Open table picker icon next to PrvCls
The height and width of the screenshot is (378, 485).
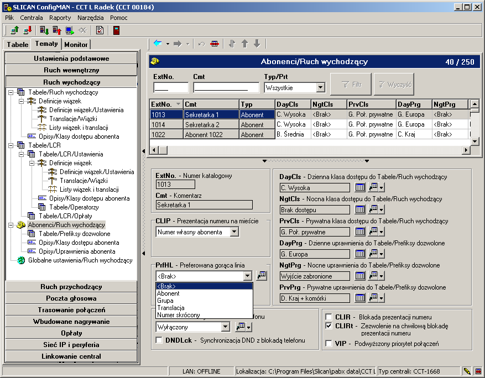click(359, 232)
